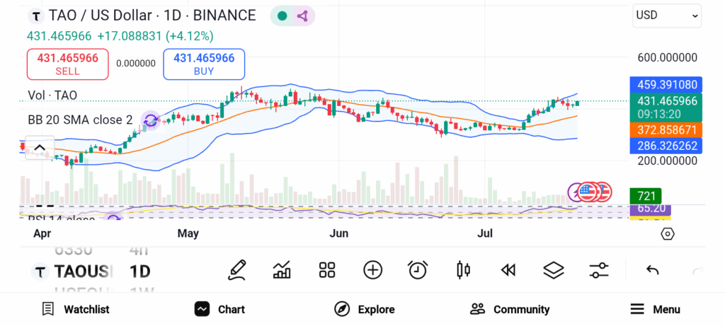Screen dimensions: 725x326
Task: Tap the TAO / US Dollar chart title
Action: pos(153,16)
